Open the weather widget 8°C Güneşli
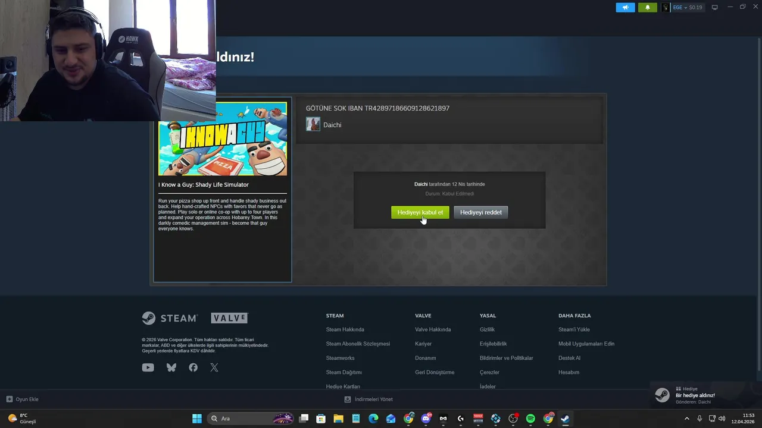The height and width of the screenshot is (428, 762). coord(22,418)
